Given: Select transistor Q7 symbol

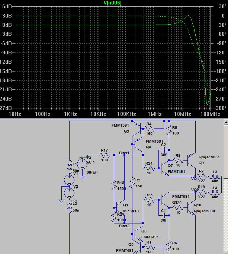Looking at the screenshot, I should click(164, 168).
